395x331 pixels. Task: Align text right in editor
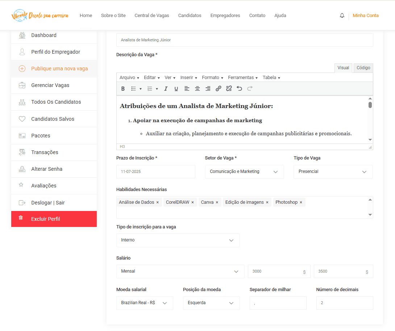208,89
